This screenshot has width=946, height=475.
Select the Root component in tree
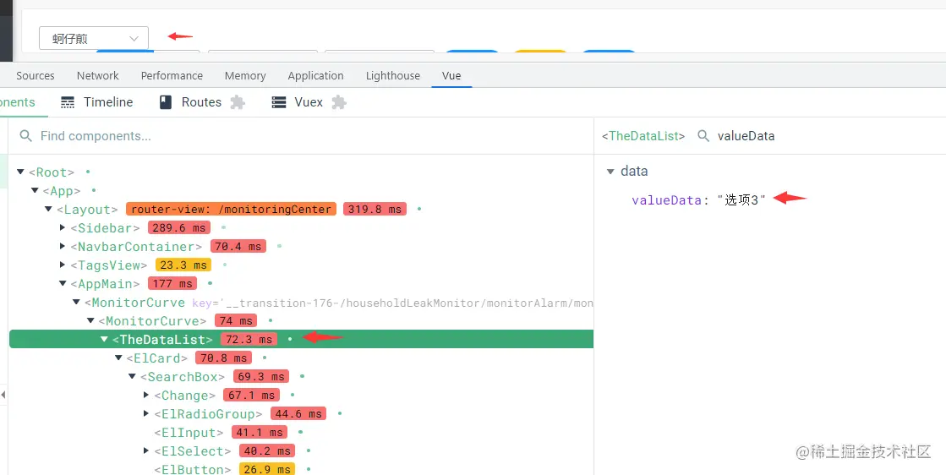[52, 172]
